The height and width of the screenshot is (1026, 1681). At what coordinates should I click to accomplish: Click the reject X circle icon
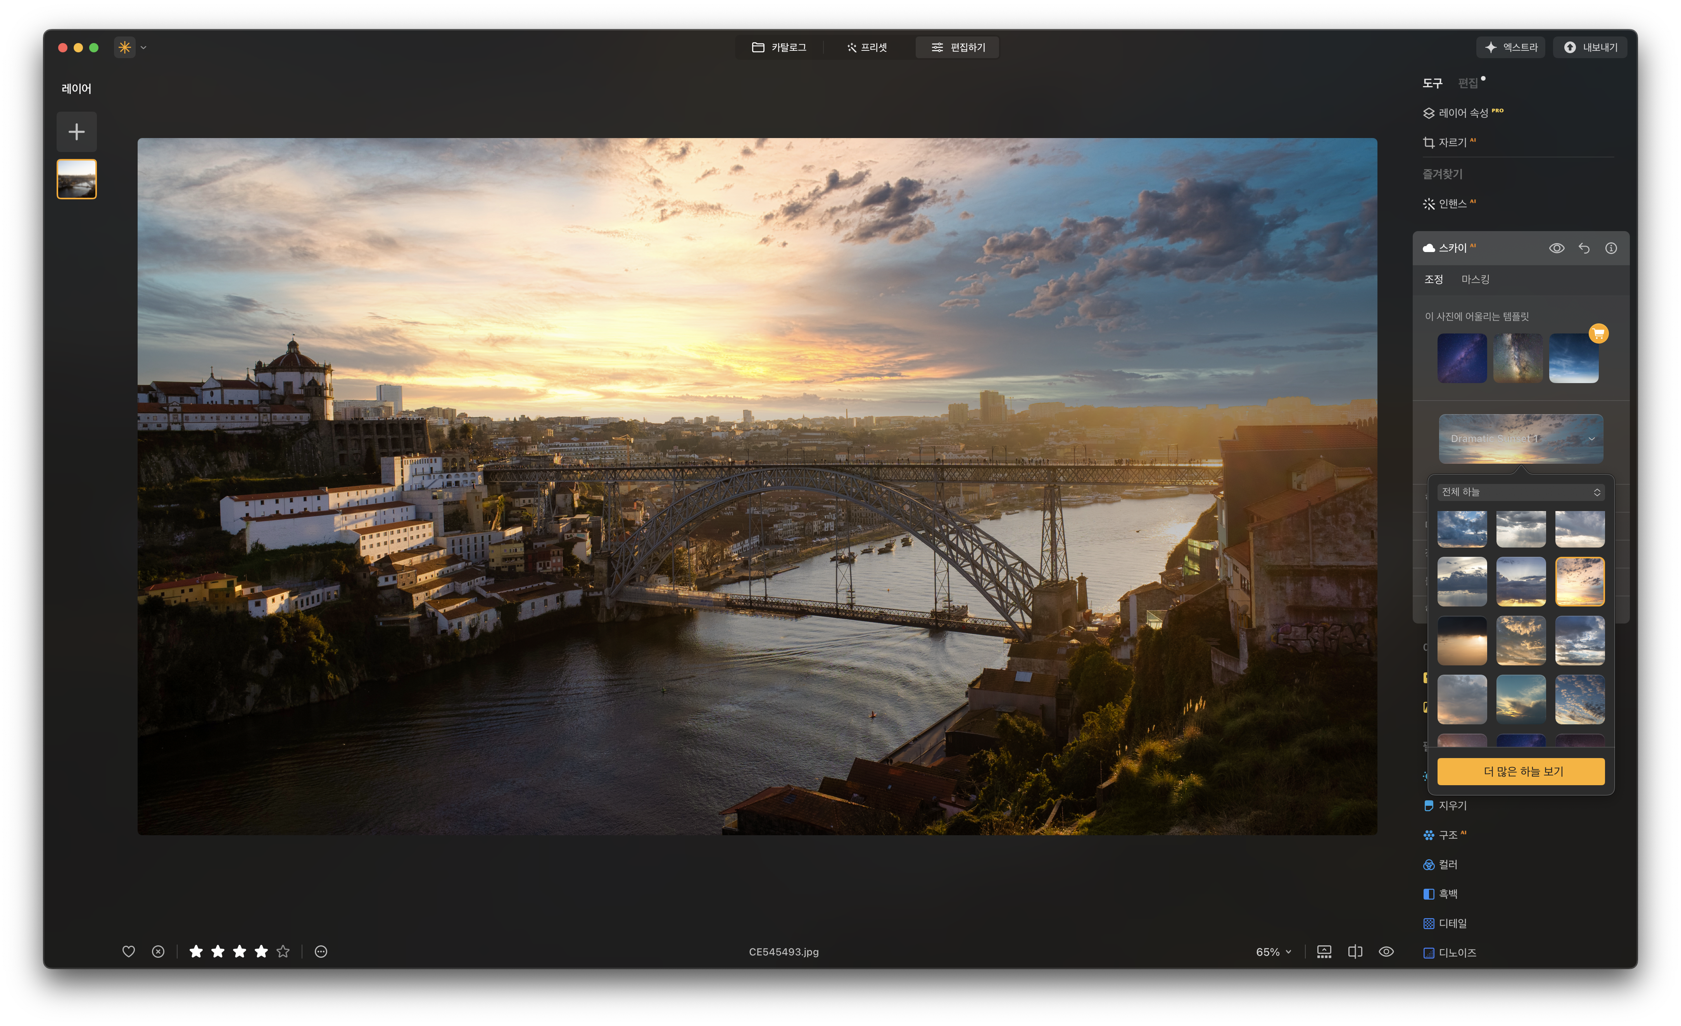click(x=158, y=951)
